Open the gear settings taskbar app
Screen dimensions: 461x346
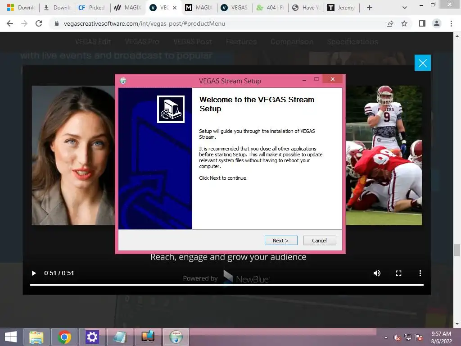coord(92,337)
